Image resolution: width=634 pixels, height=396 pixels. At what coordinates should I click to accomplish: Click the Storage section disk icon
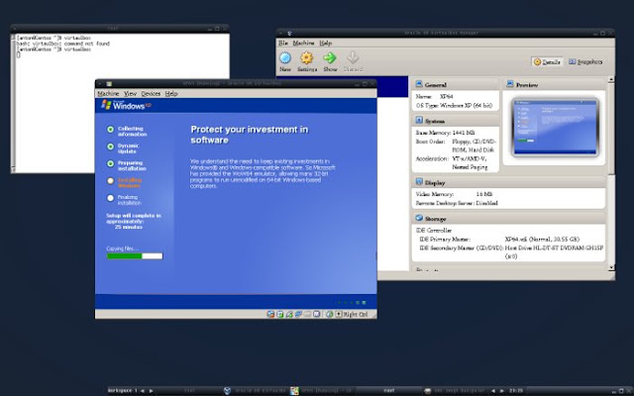pyautogui.click(x=419, y=218)
